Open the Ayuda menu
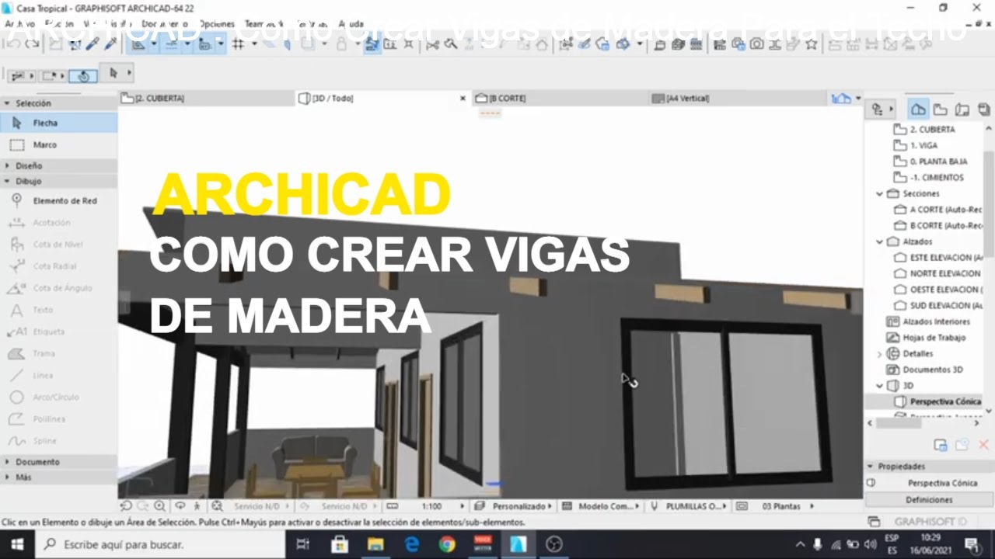This screenshot has height=559, width=995. tap(351, 24)
